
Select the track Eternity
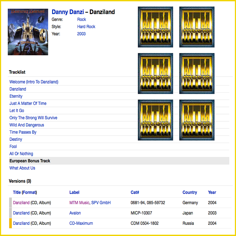click(16, 96)
